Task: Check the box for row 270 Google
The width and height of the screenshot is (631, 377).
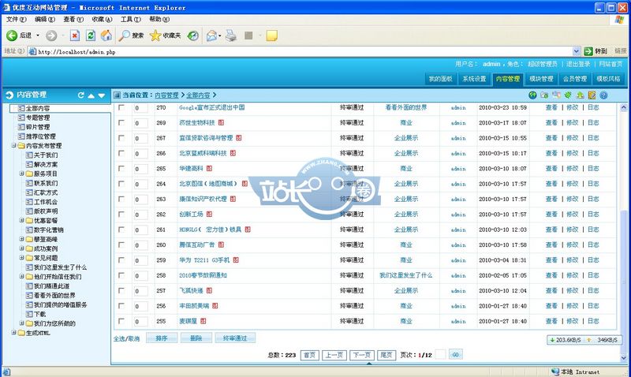Action: (x=121, y=107)
